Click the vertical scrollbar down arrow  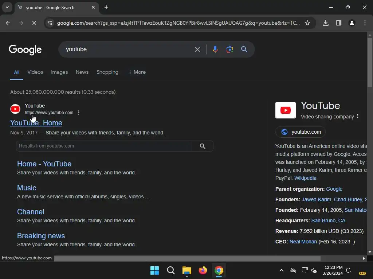370,252
